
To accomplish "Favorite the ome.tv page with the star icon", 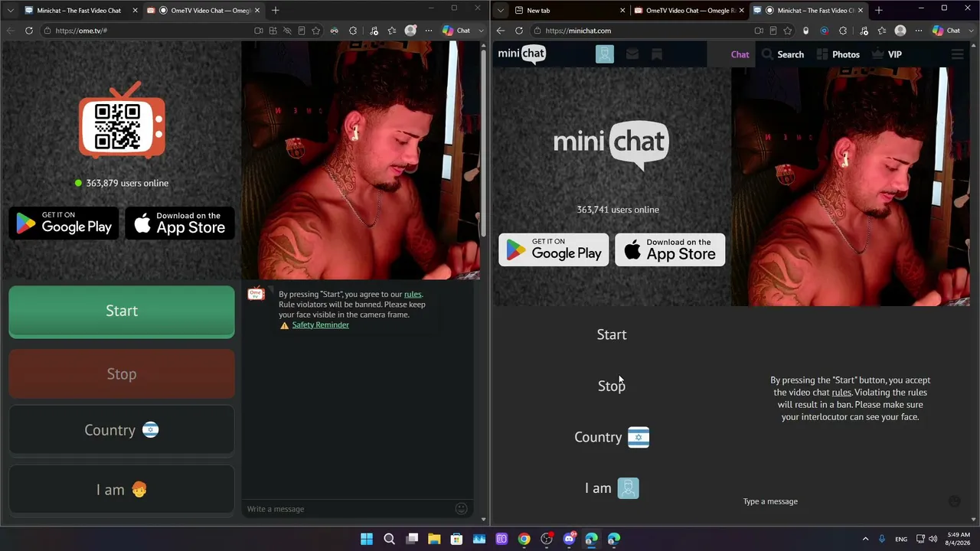I will click(315, 31).
